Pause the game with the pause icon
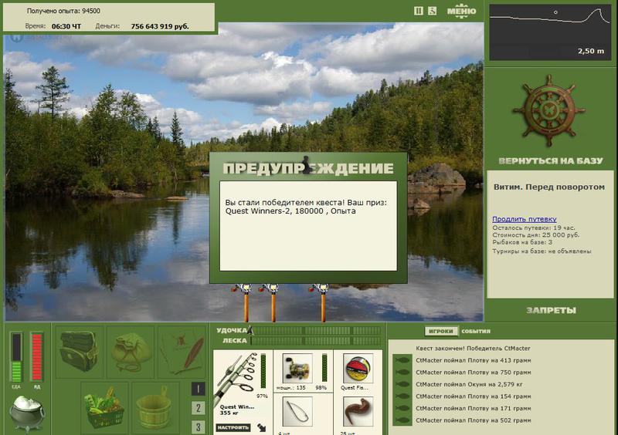The image size is (618, 435). click(x=418, y=11)
